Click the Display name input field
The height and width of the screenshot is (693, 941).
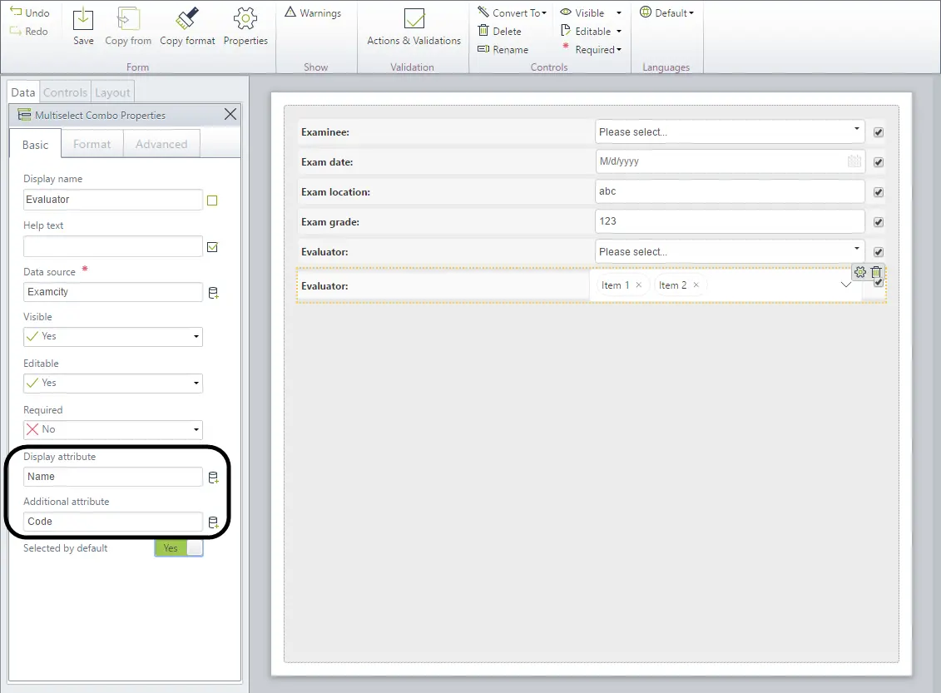click(113, 200)
